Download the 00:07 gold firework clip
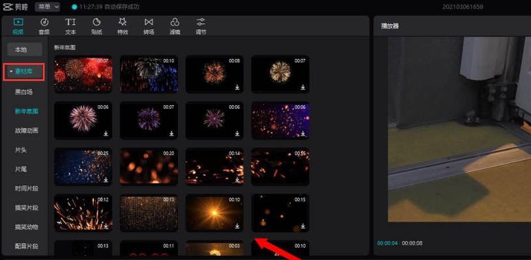This screenshot has width=531, height=260. 303,88
